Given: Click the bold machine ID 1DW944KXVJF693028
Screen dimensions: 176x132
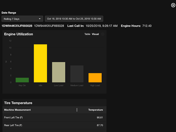Looking at the screenshot, I should (x=17, y=26).
